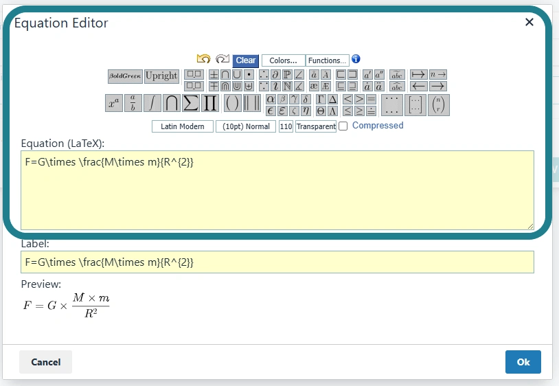
Task: Click the Clear button
Action: point(246,60)
